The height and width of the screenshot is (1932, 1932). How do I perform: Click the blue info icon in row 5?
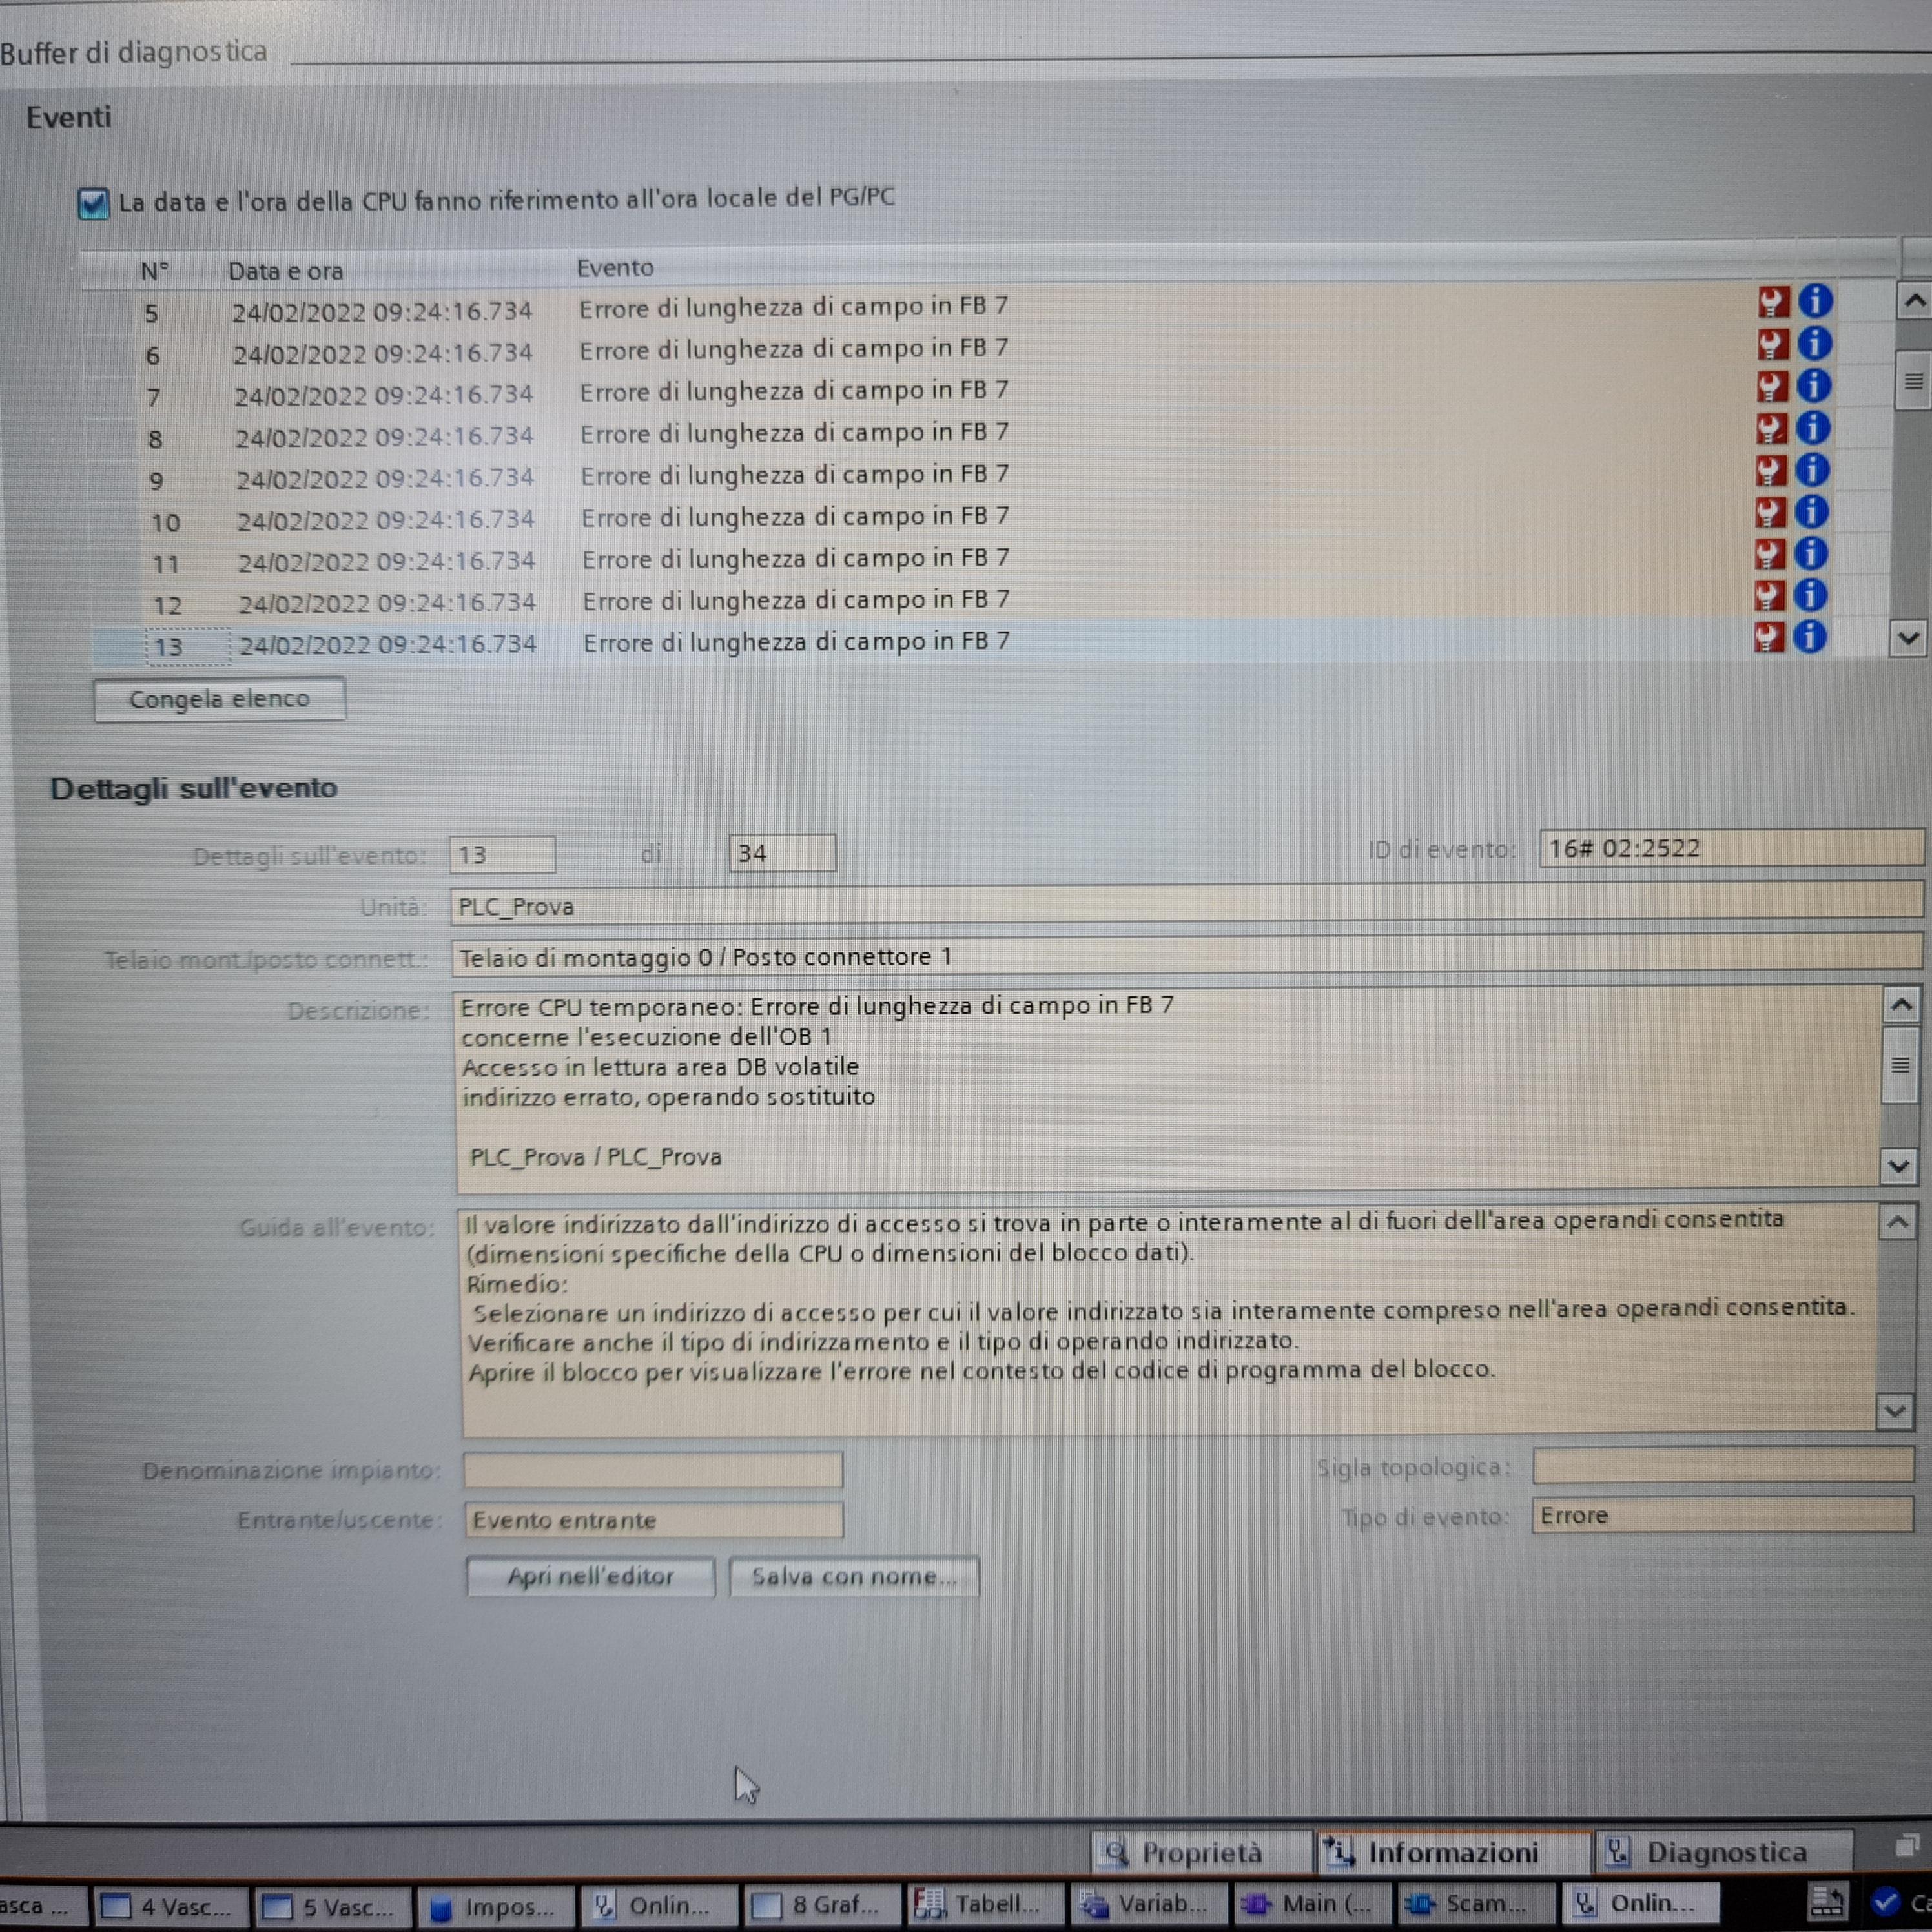tap(1816, 300)
